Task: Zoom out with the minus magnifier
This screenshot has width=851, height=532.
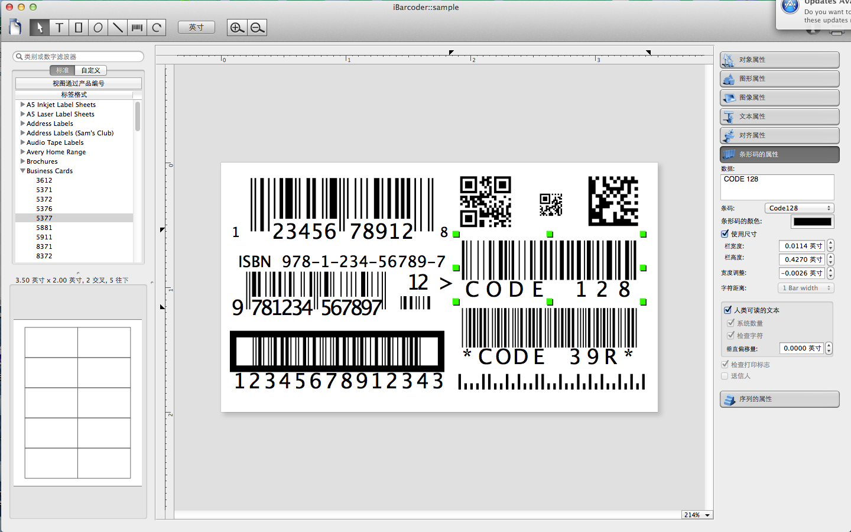Action: (257, 28)
